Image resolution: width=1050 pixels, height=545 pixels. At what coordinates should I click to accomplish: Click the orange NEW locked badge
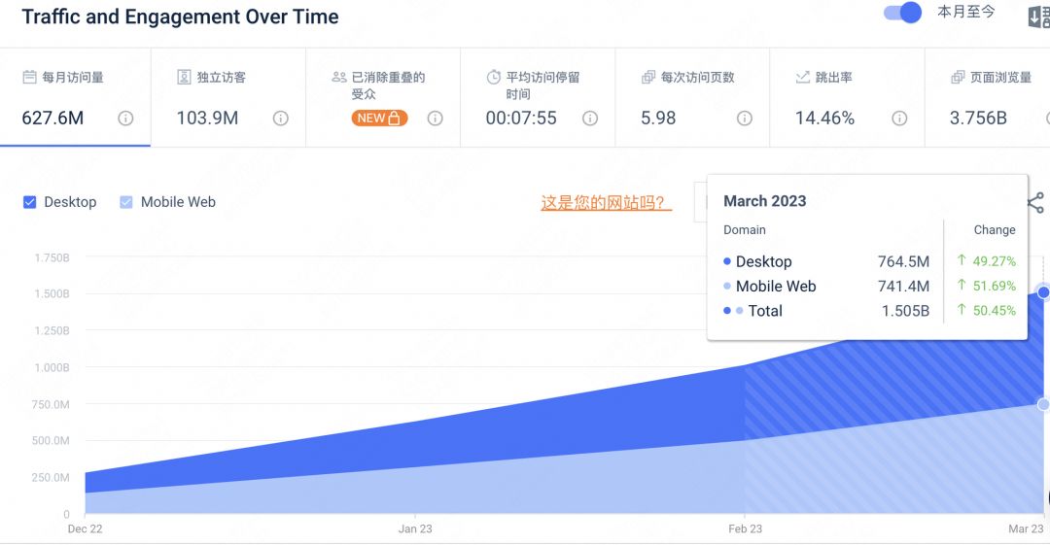pos(379,119)
